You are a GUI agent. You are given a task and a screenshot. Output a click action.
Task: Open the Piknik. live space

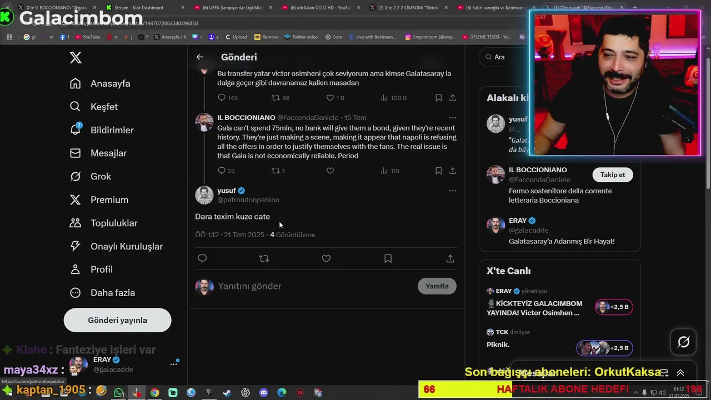tap(559, 340)
